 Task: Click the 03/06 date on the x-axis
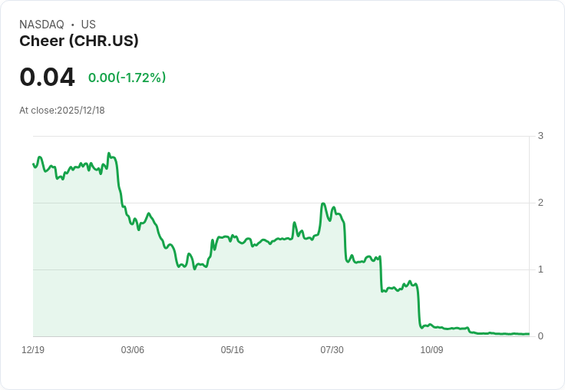tap(133, 350)
